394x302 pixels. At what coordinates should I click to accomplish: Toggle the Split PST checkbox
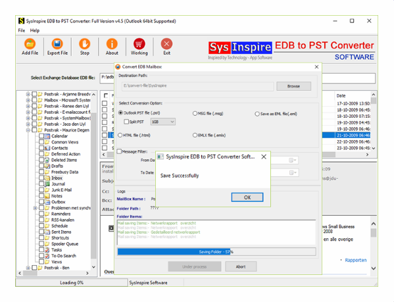pyautogui.click(x=126, y=122)
